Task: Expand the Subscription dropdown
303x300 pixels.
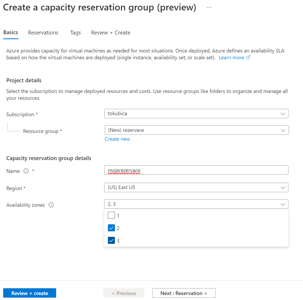Action: [196, 114]
